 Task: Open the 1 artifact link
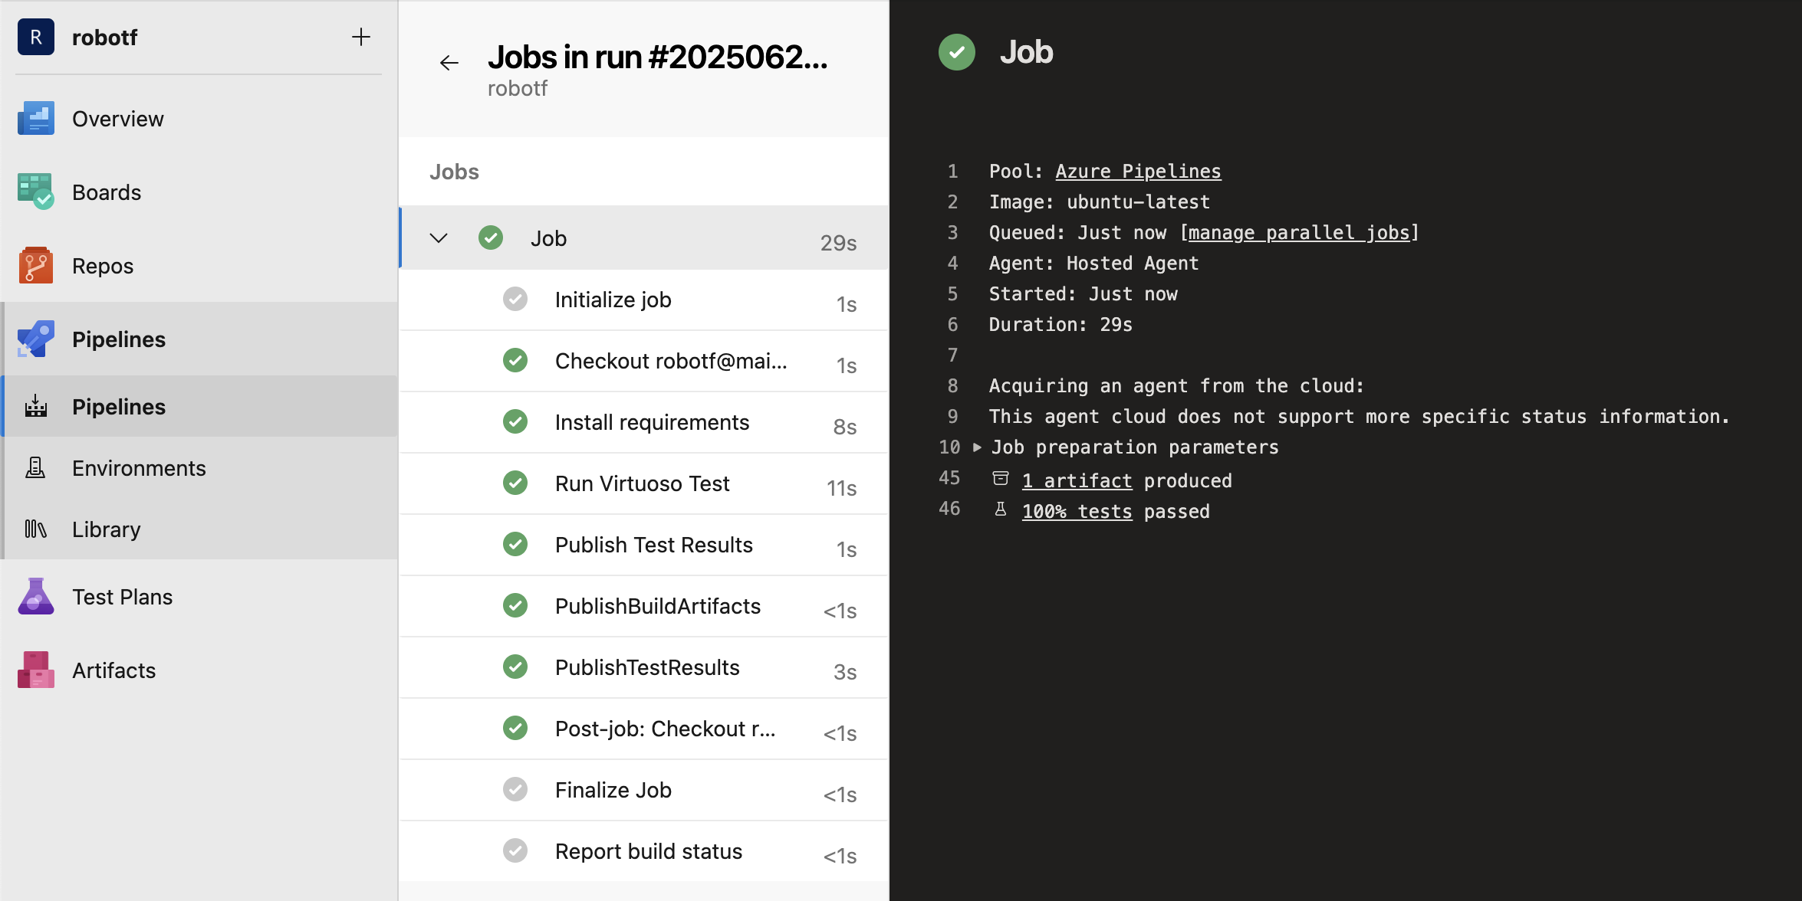click(1077, 481)
